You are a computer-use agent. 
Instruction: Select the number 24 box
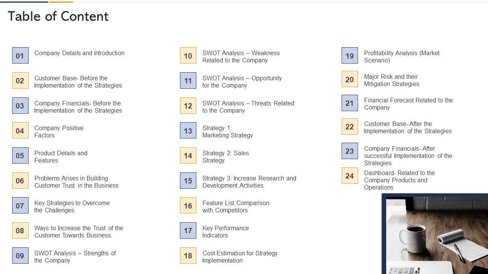click(350, 176)
